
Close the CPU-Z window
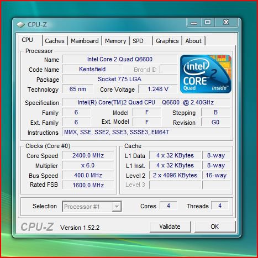(x=226, y=23)
